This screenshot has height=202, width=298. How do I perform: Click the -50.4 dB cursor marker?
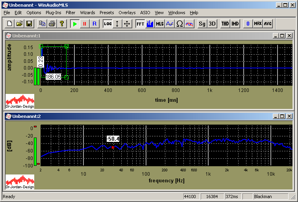tap(113, 147)
